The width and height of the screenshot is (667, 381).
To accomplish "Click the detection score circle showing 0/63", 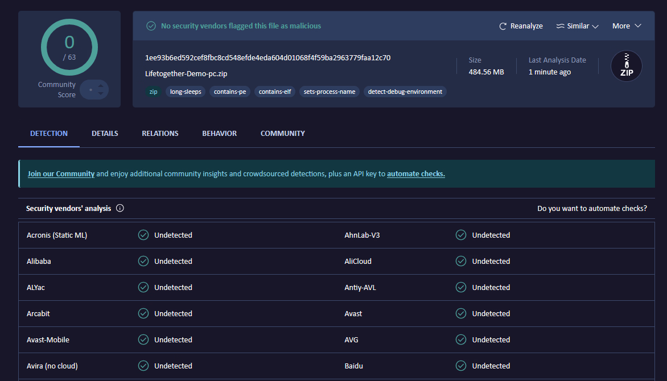I will point(69,47).
